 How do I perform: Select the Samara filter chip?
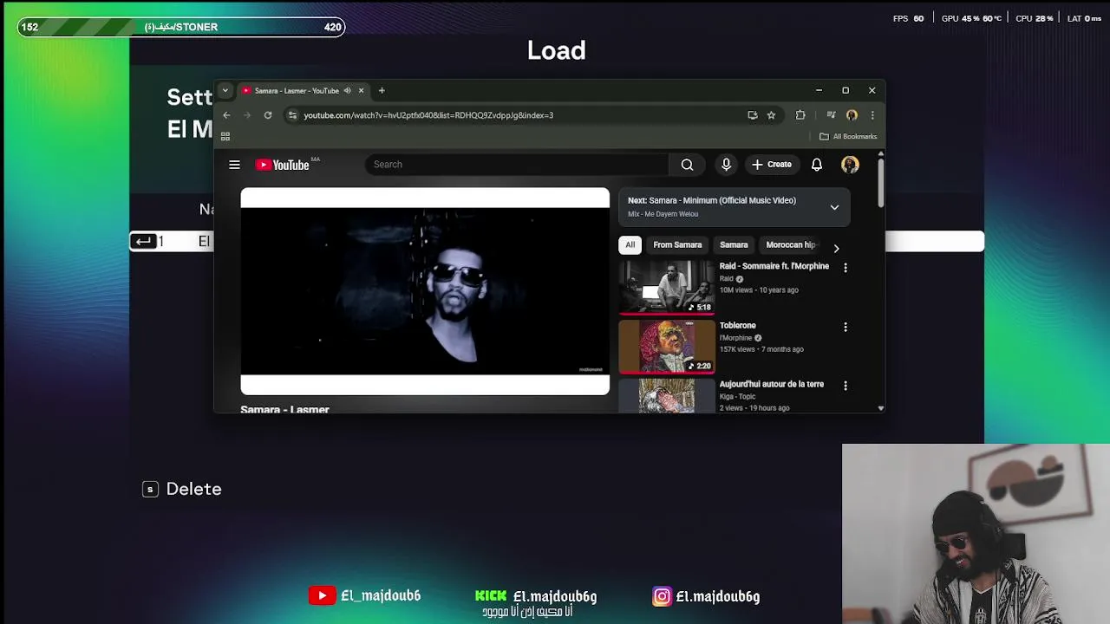coord(734,244)
